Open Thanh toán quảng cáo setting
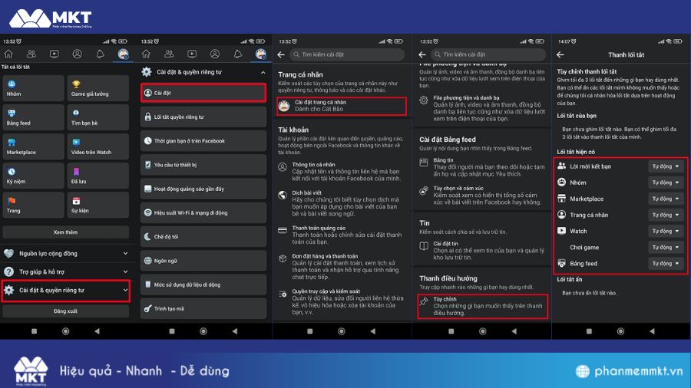This screenshot has height=388, width=691. 342,235
